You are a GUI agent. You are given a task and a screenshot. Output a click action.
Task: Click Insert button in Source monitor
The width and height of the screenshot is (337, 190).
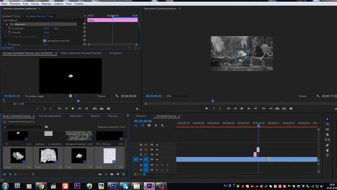click(95, 109)
